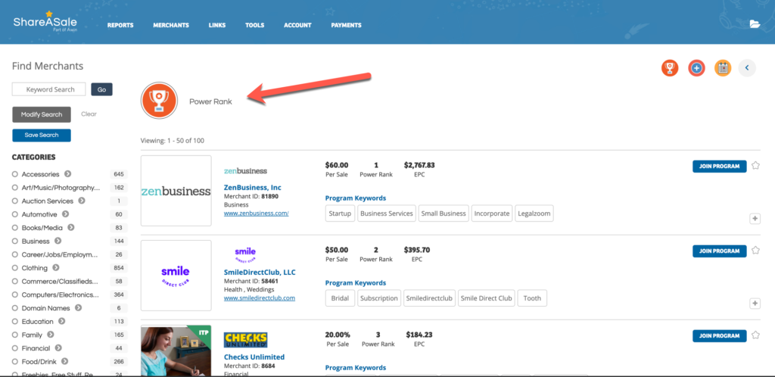Favorite ZenBusiness with the star icon
This screenshot has width=775, height=377.
pos(755,166)
